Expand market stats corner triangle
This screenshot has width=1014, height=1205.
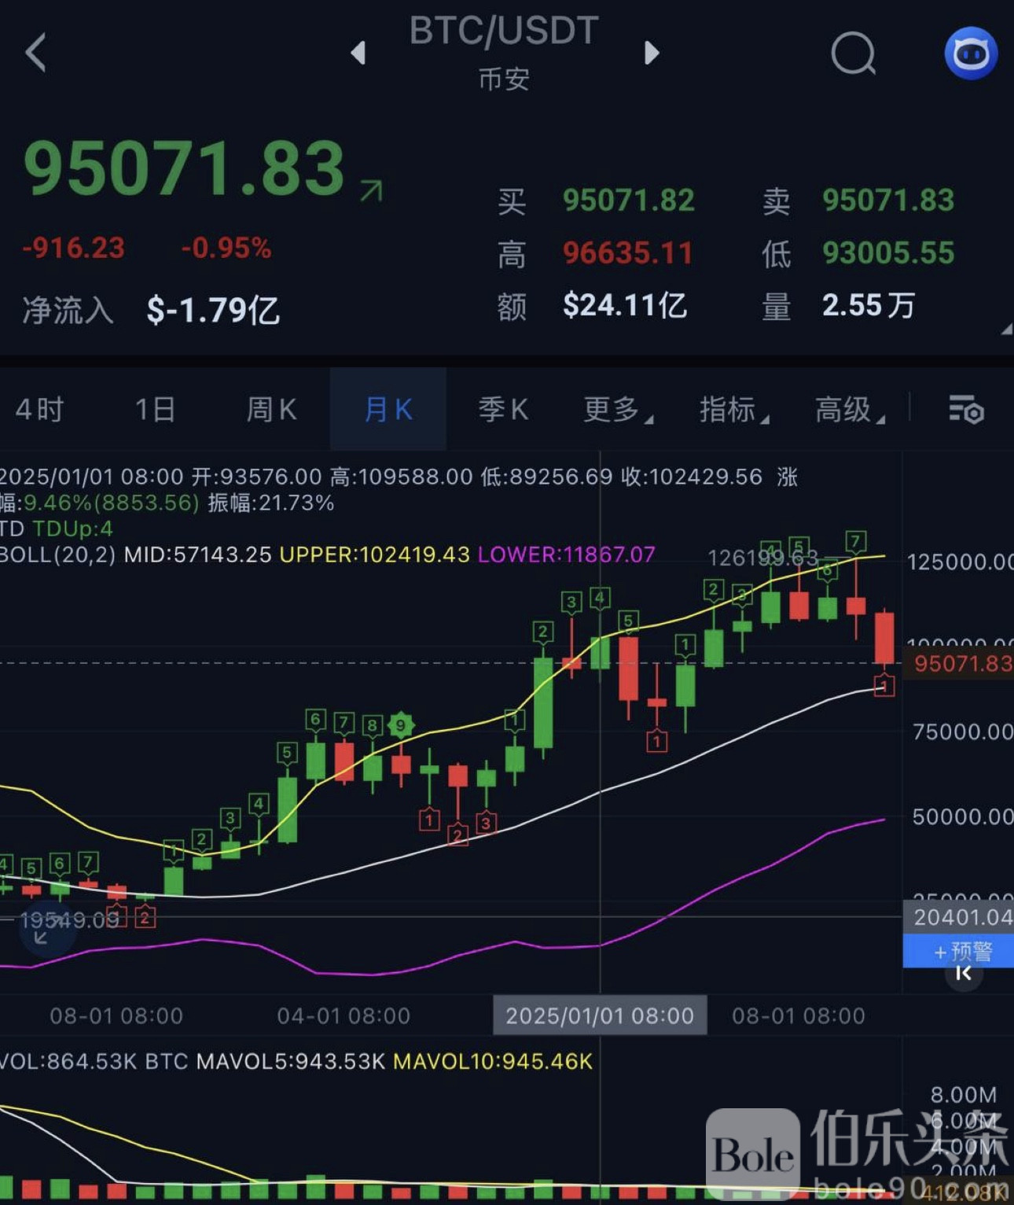[x=1005, y=330]
